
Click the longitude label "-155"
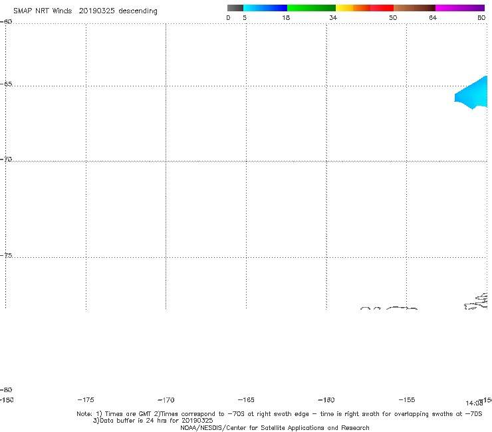407,400
